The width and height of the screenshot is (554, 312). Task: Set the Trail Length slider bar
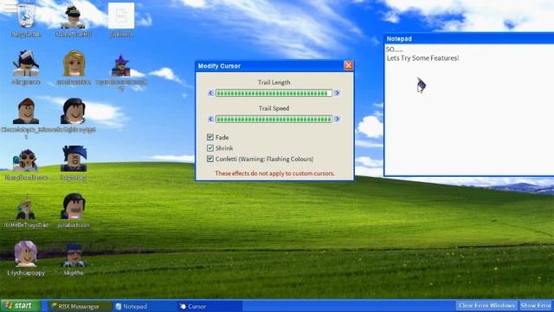coord(274,93)
